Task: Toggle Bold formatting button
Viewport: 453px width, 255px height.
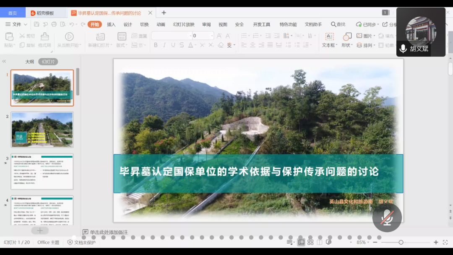Action: point(156,45)
